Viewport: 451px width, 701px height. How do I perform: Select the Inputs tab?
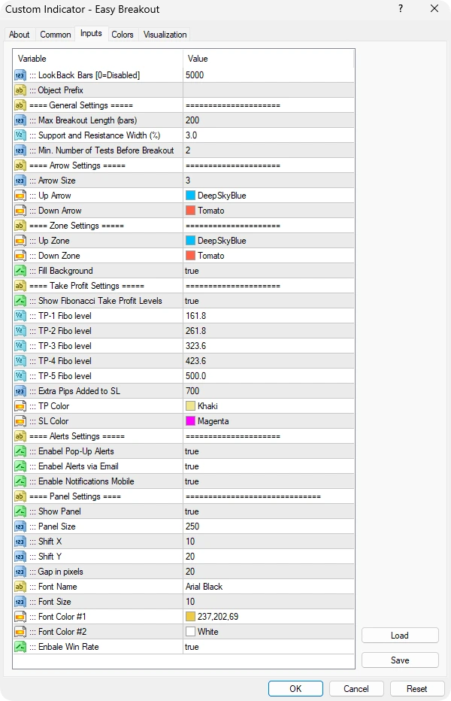coord(91,34)
